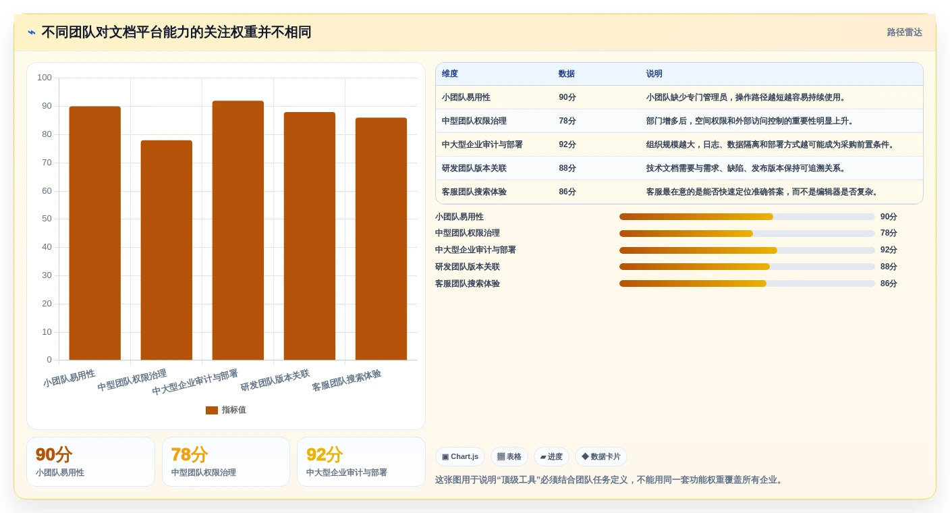The image size is (950, 513).
Task: Click the 研发团队版本关联 chart bar
Action: coord(310,236)
